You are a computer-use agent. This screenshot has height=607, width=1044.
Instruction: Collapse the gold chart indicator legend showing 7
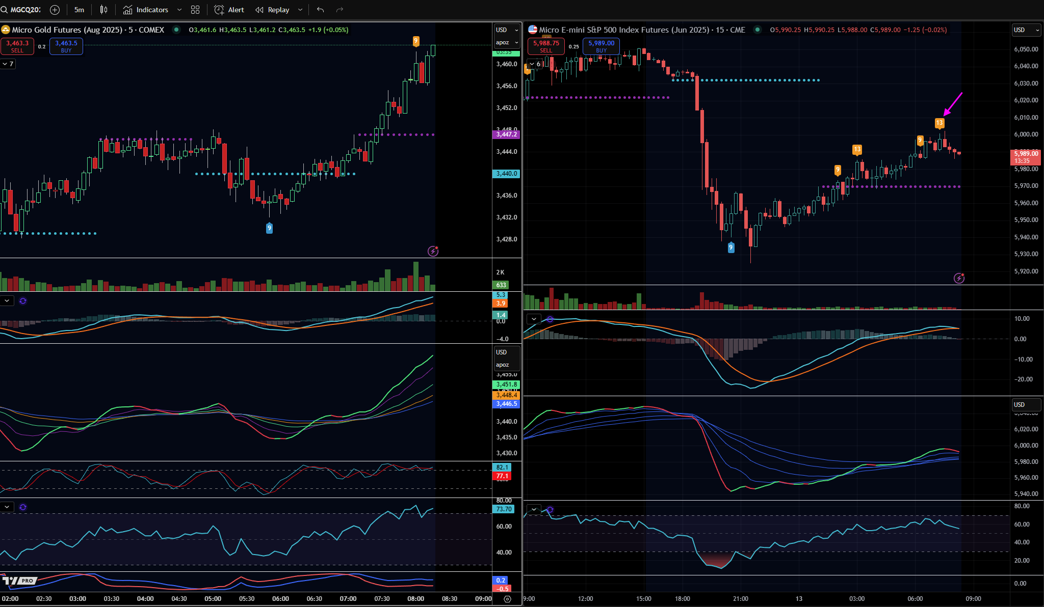8,64
